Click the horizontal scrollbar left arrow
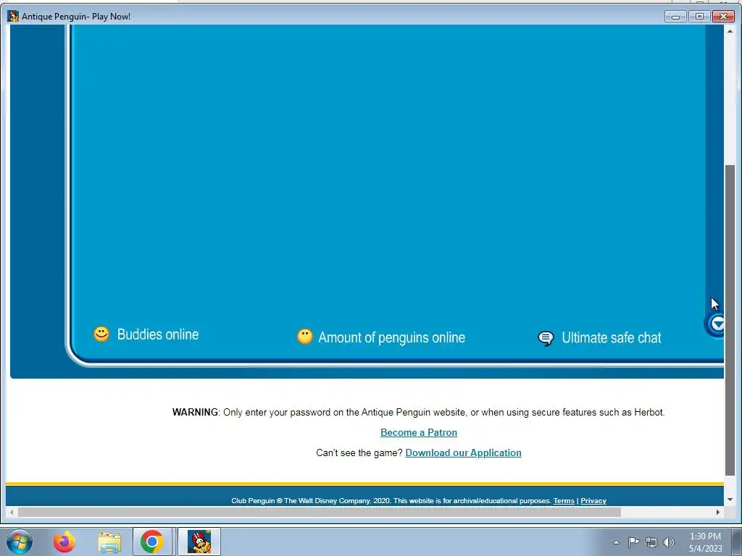The height and width of the screenshot is (556, 742). pyautogui.click(x=12, y=512)
